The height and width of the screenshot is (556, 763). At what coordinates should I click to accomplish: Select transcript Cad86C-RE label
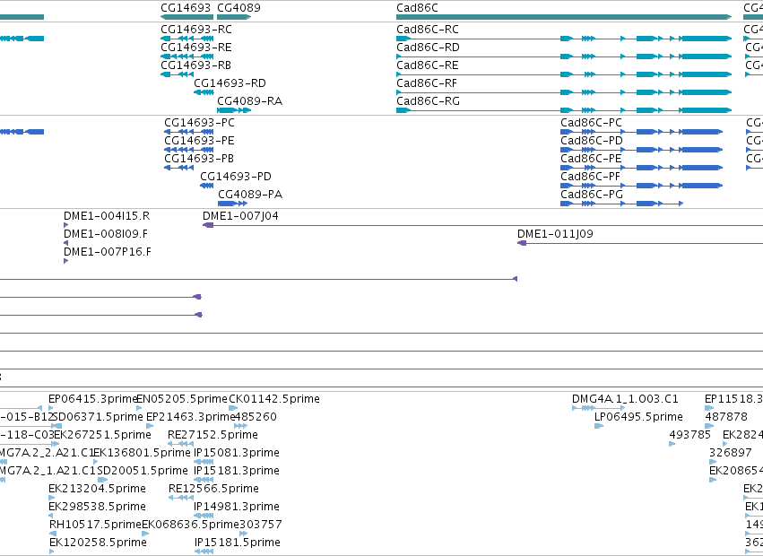pos(428,65)
